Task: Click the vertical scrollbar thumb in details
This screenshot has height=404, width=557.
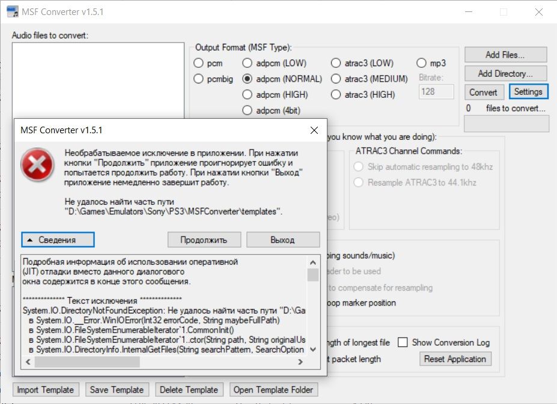Action: 313,275
